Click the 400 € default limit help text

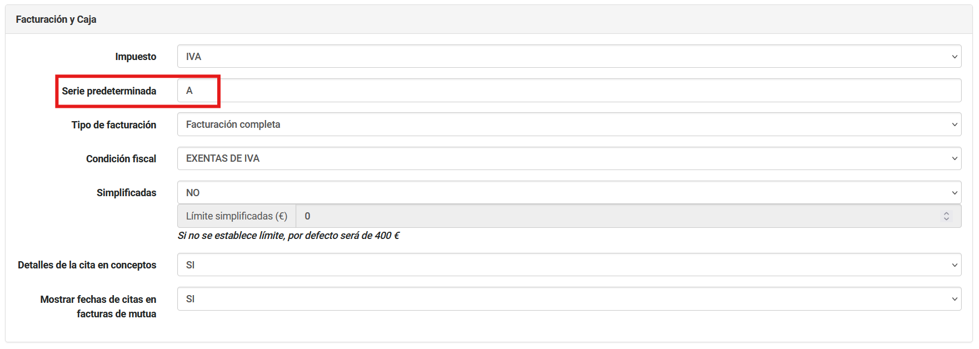coord(288,236)
